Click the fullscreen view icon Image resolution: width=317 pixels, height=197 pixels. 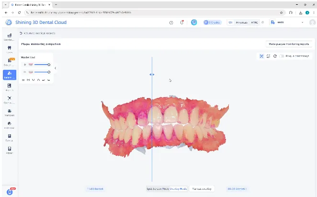261,56
